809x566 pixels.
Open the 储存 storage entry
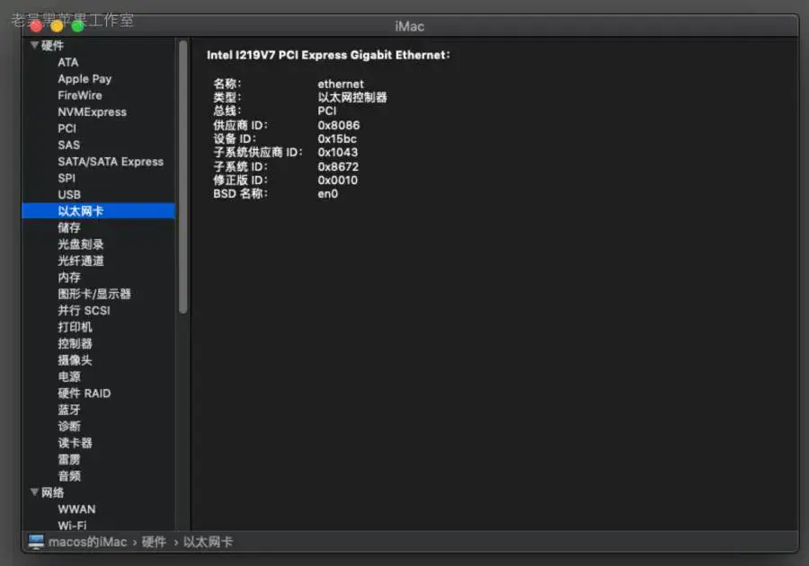[69, 227]
